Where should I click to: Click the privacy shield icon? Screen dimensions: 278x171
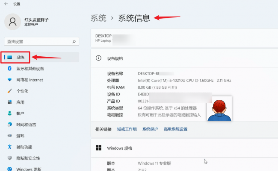9,158
